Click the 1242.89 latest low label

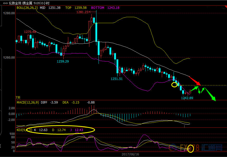click(187, 98)
